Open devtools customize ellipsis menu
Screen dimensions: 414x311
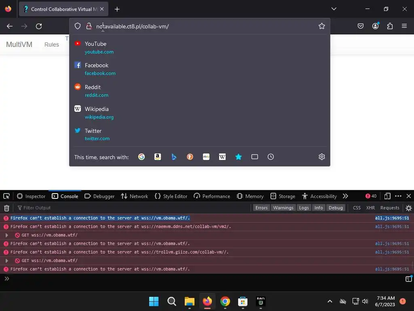[398, 196]
